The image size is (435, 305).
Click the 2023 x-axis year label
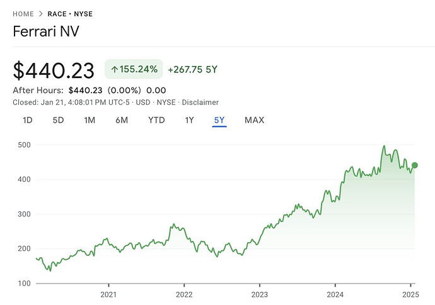260,294
